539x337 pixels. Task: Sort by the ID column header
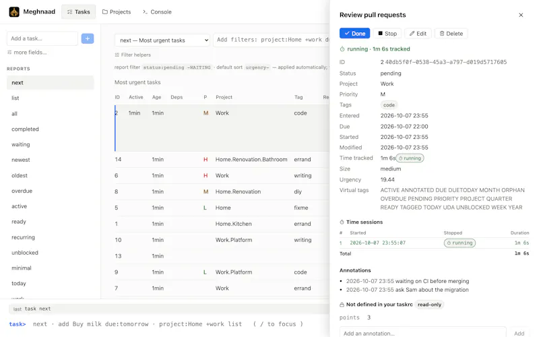tap(117, 97)
